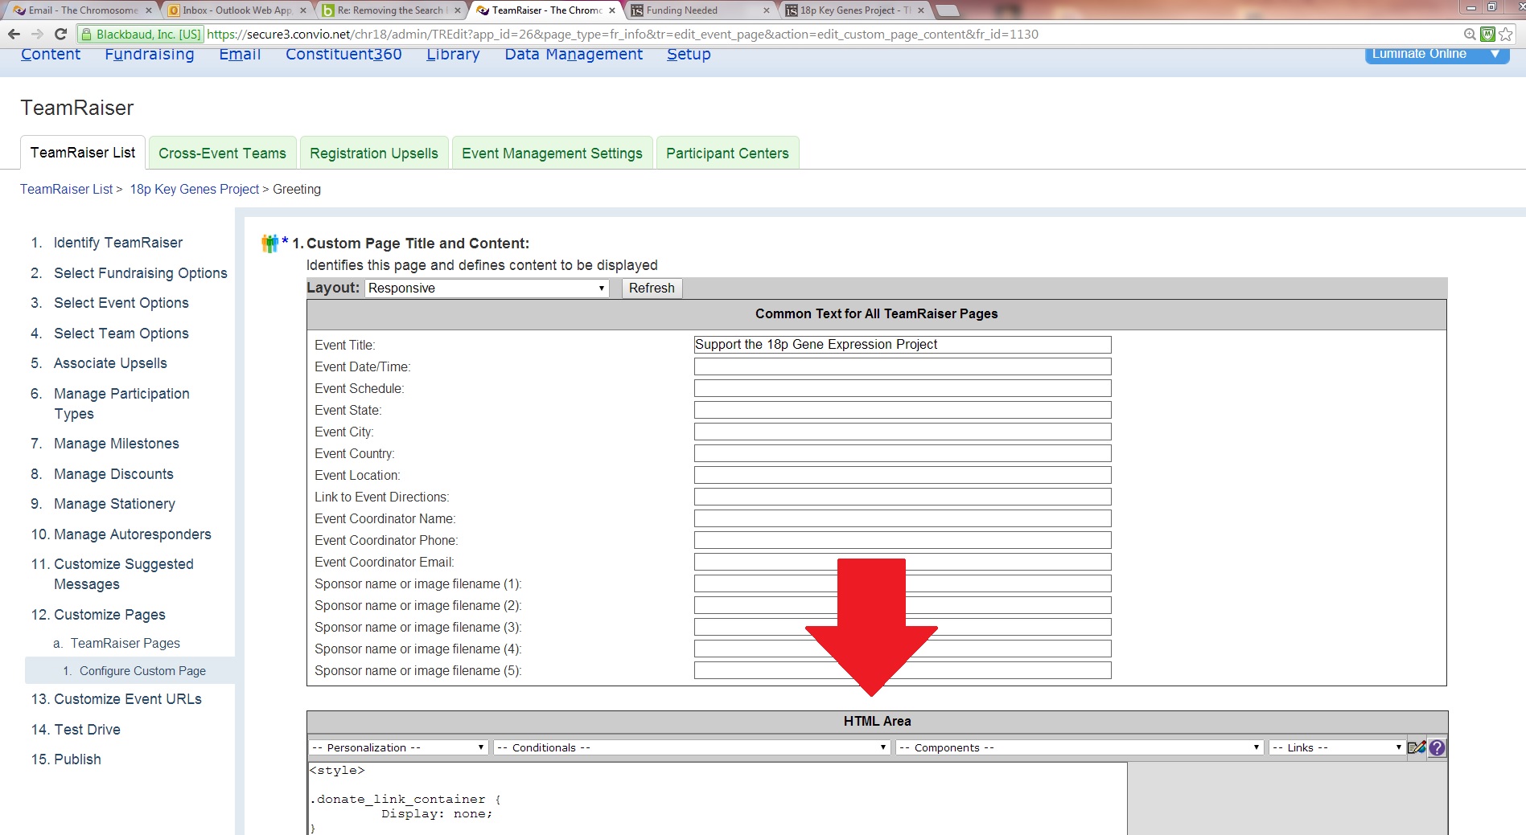Image resolution: width=1526 pixels, height=835 pixels.
Task: Follow the 18p Key Genes Project breadcrumb
Action: (195, 189)
